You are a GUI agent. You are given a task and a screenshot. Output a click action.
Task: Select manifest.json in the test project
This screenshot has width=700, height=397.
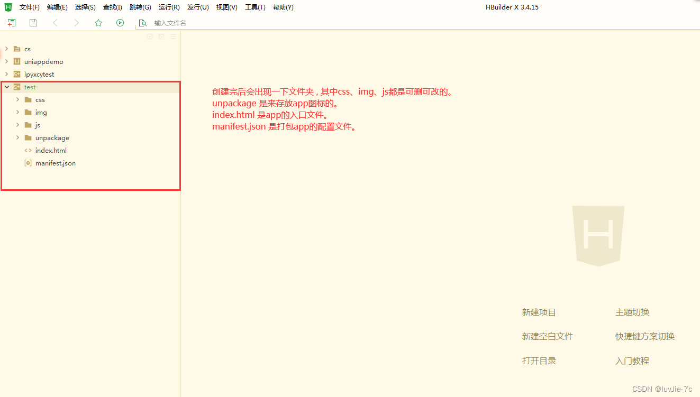[55, 163]
